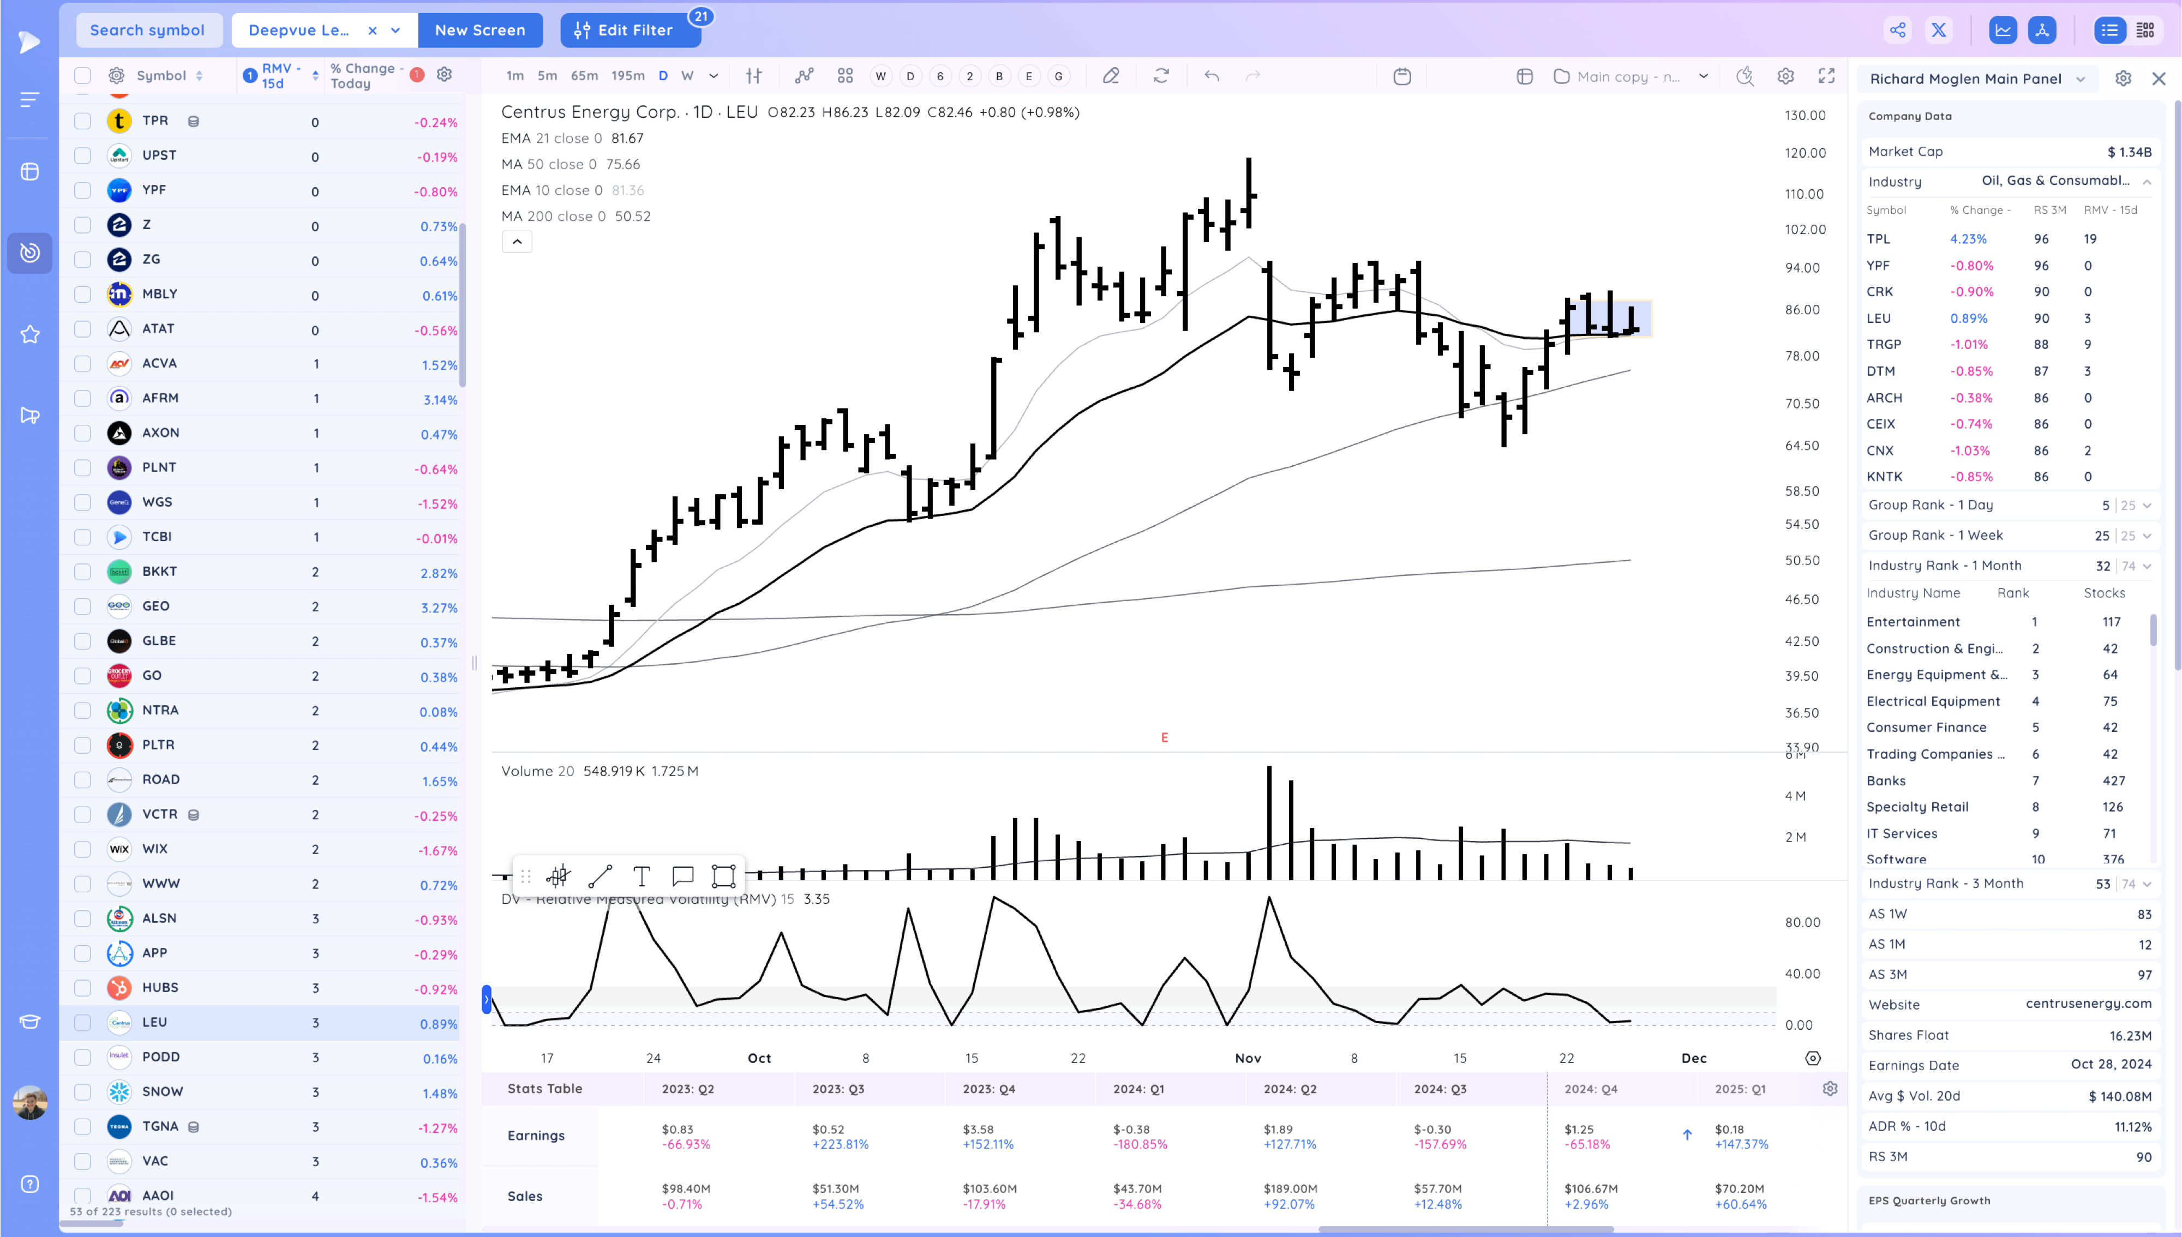Check the GEO row checkbox
2182x1237 pixels.
(x=82, y=606)
